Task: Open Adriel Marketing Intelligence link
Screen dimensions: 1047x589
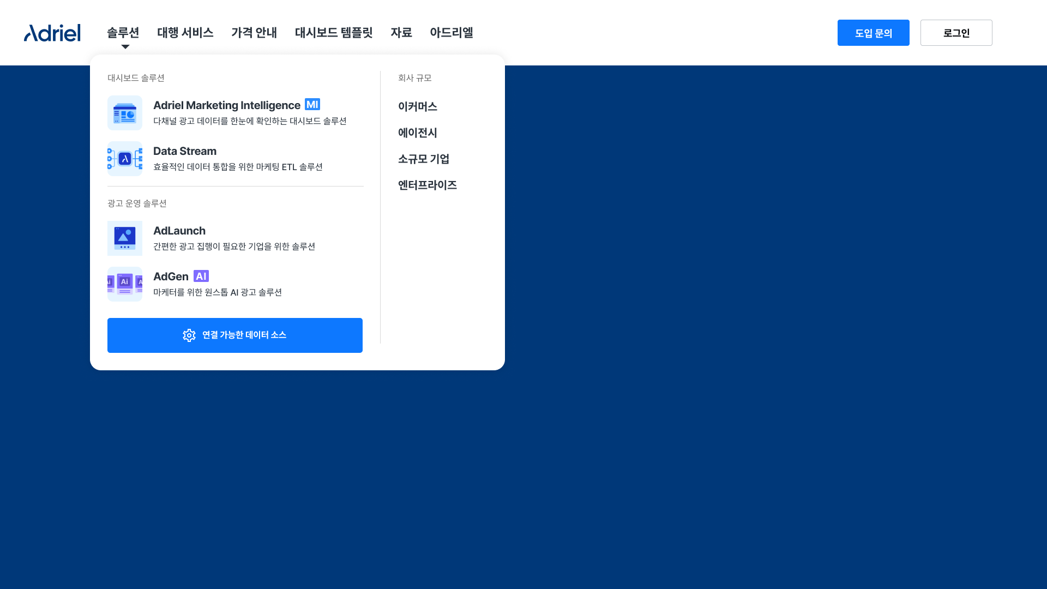Action: click(x=227, y=105)
